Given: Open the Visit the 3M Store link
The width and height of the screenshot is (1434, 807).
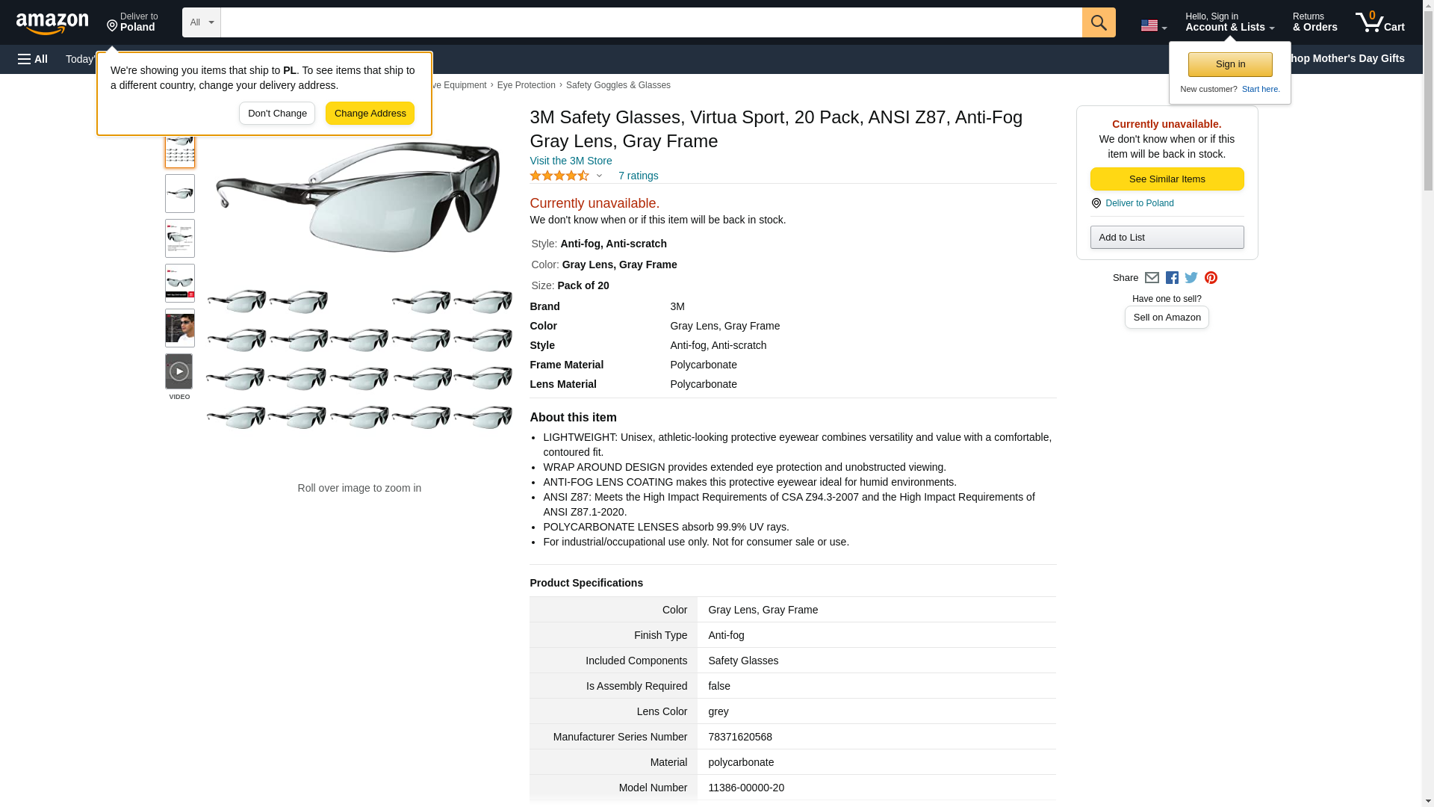Looking at the screenshot, I should click(571, 161).
